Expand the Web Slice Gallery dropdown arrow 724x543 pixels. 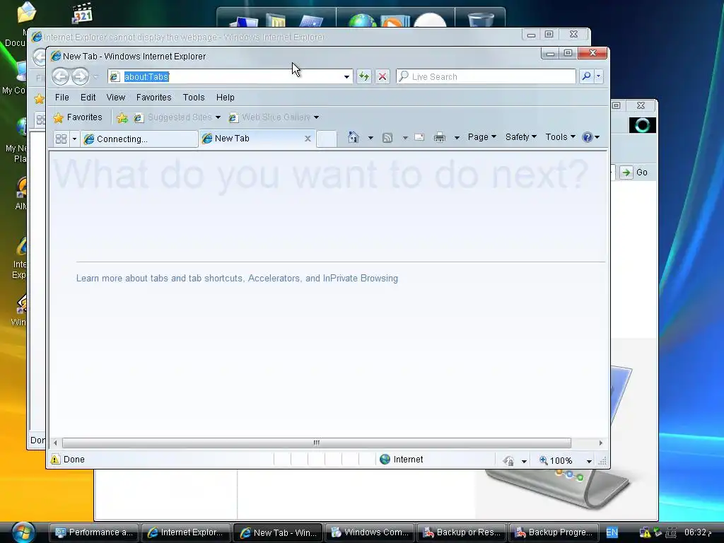[x=316, y=117]
